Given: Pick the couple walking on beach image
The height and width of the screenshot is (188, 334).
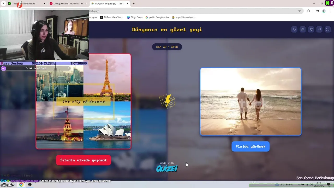Looking at the screenshot, I should coord(251,102).
